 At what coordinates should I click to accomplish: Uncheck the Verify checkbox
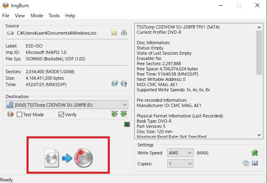coord(61,115)
